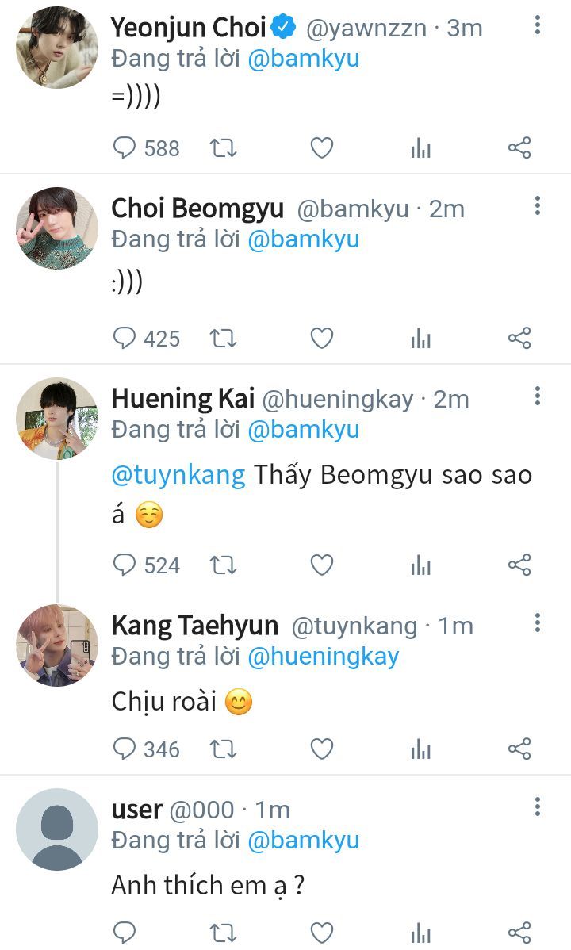
Task: Share Kang Taehyun's tweet
Action: click(519, 749)
